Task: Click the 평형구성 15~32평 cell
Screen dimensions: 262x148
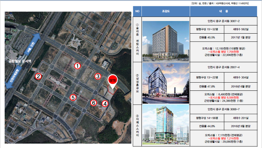Action: click(207, 29)
